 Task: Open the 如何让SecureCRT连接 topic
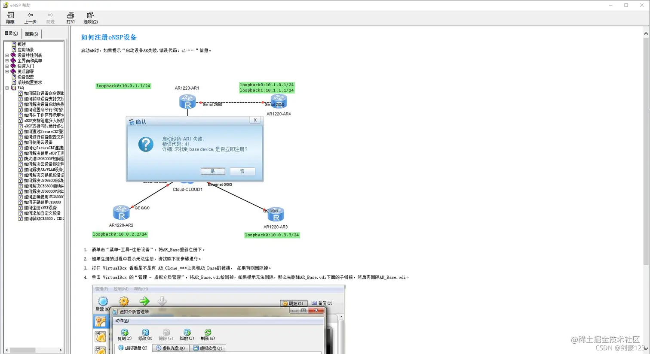[43, 148]
